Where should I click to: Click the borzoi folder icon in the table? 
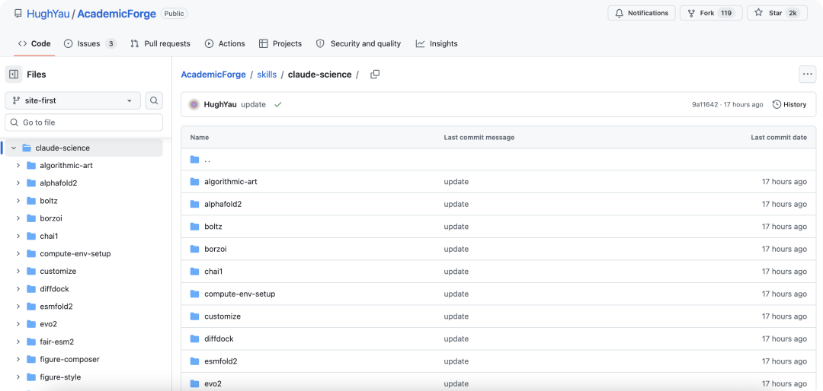tap(195, 249)
